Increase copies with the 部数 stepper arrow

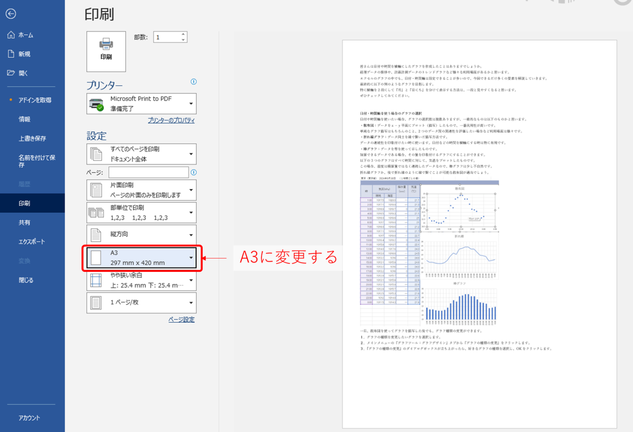tap(183, 35)
